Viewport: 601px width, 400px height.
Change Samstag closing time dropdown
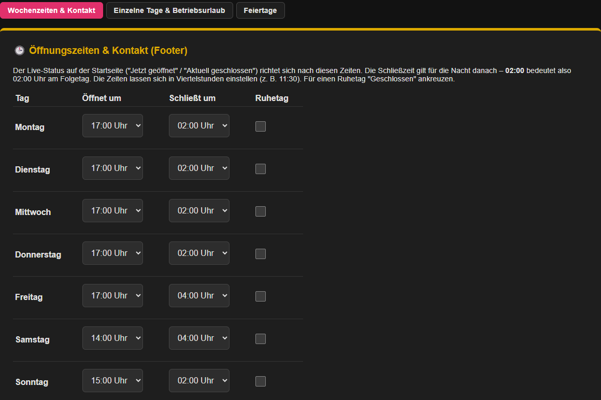click(199, 338)
